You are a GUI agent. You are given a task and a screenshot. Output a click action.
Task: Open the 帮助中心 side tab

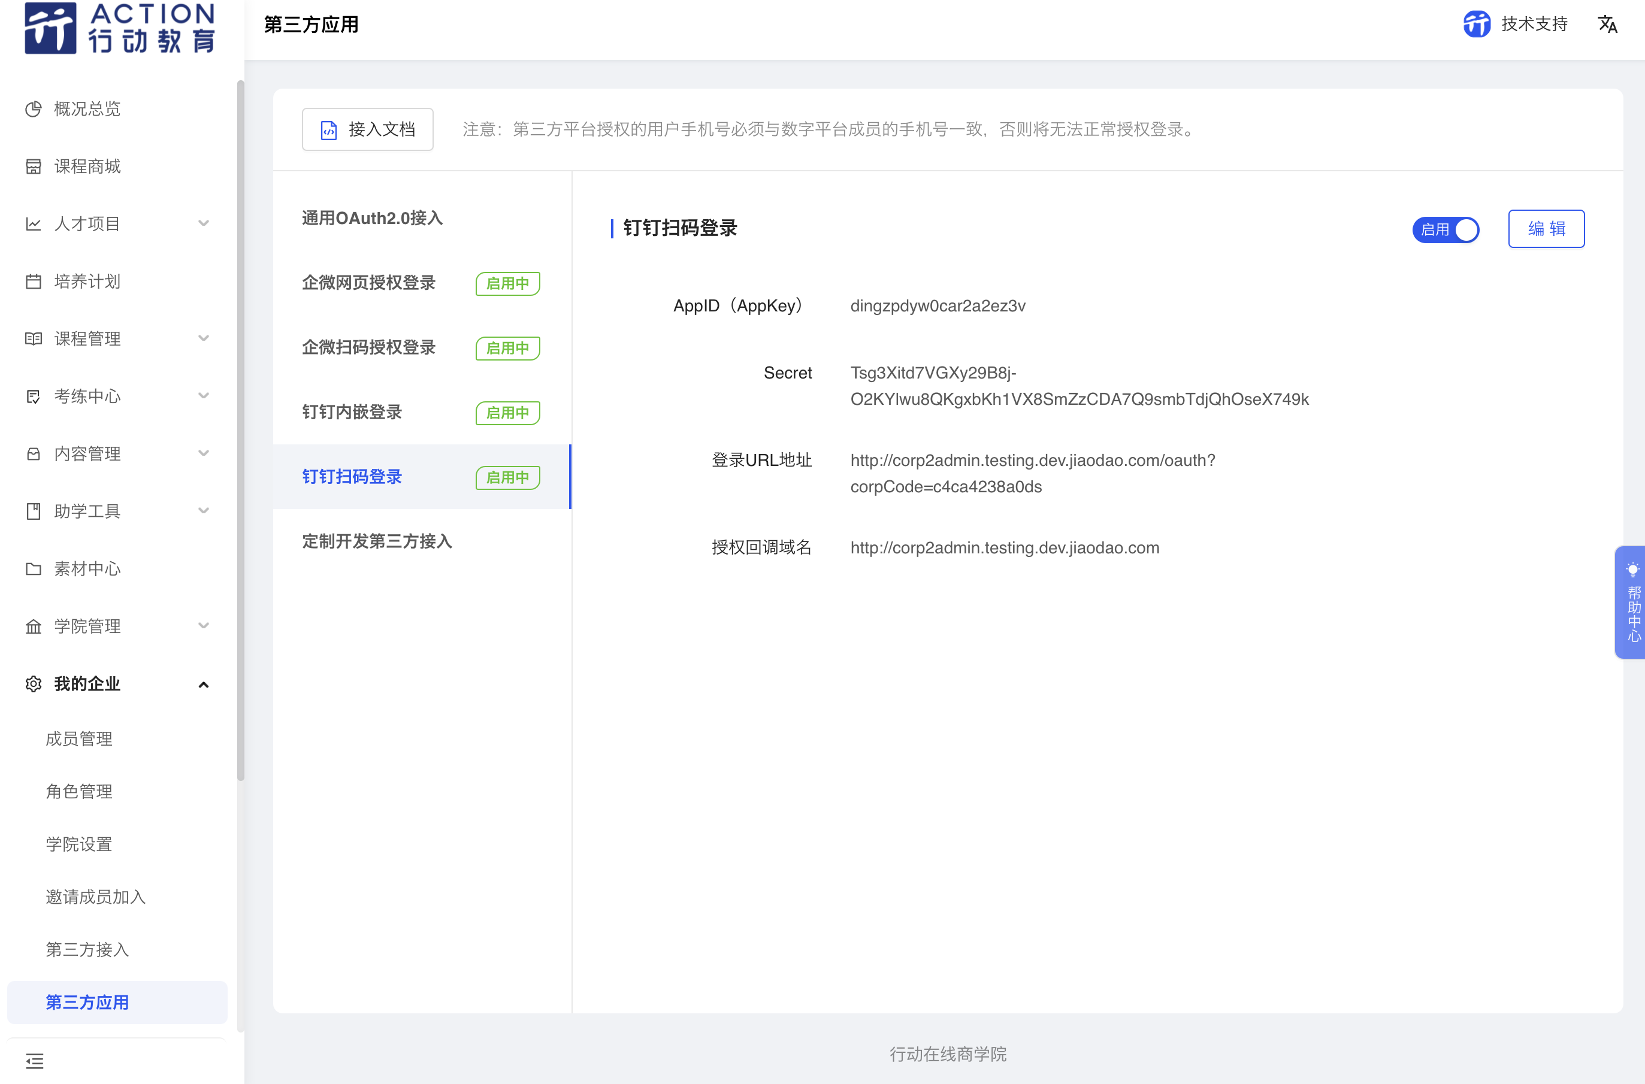tap(1630, 602)
